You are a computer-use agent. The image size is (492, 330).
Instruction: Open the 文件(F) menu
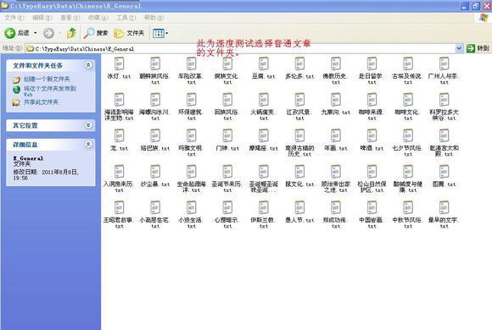[x=14, y=18]
